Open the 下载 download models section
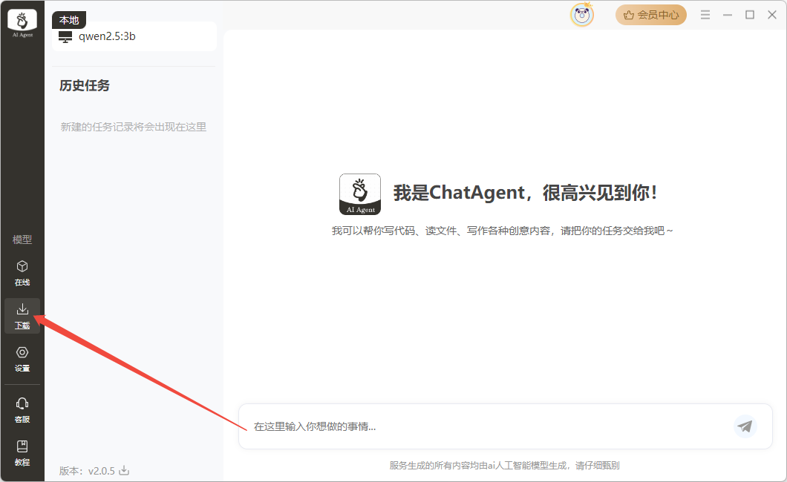787x482 pixels. click(22, 316)
